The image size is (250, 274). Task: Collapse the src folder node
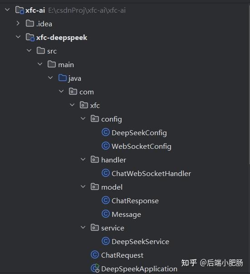[x=29, y=50]
